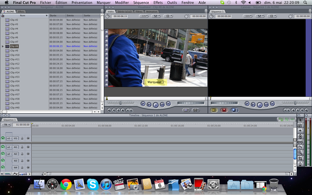Open Skype from the Dock

tap(93, 185)
